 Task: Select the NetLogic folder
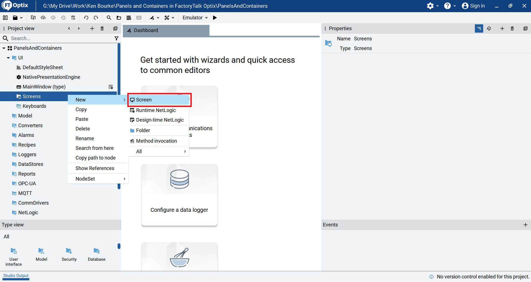coord(28,213)
